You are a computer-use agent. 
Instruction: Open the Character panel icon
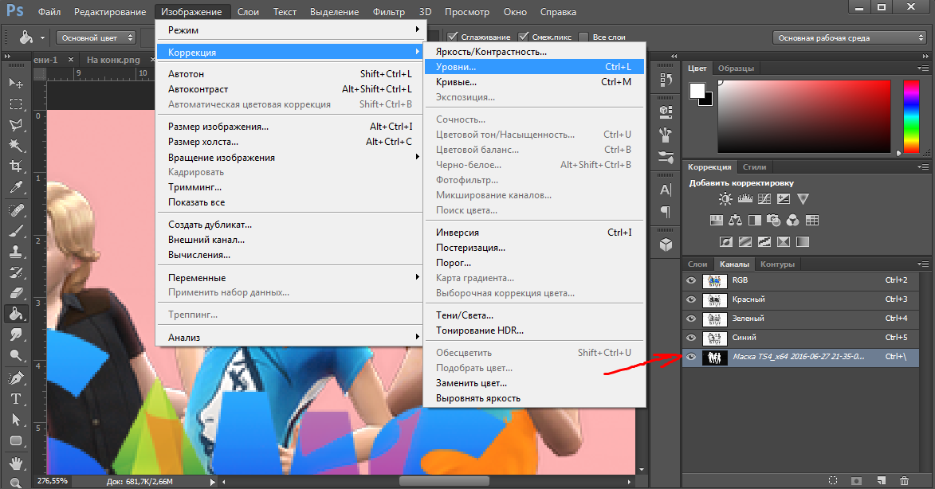click(666, 190)
